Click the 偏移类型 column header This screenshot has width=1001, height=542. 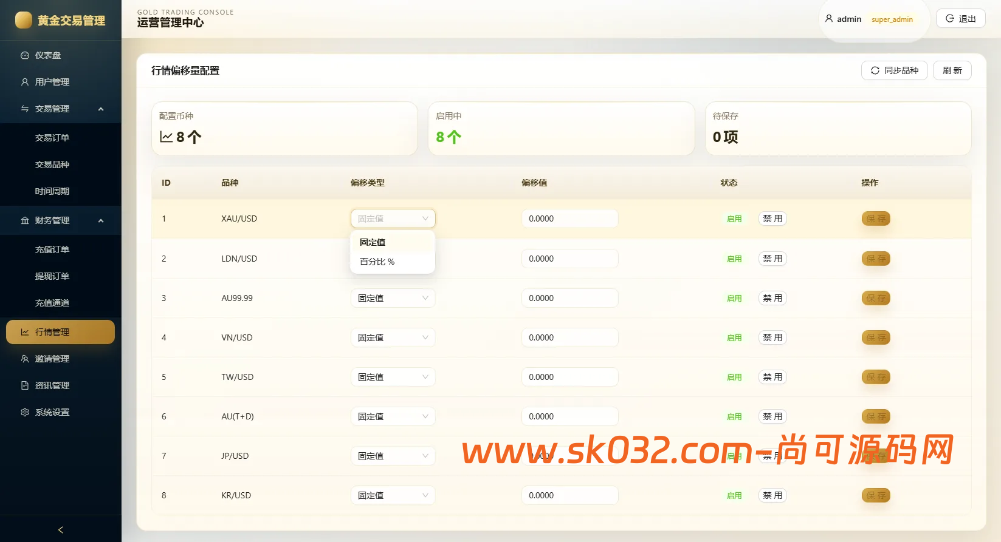click(x=368, y=183)
